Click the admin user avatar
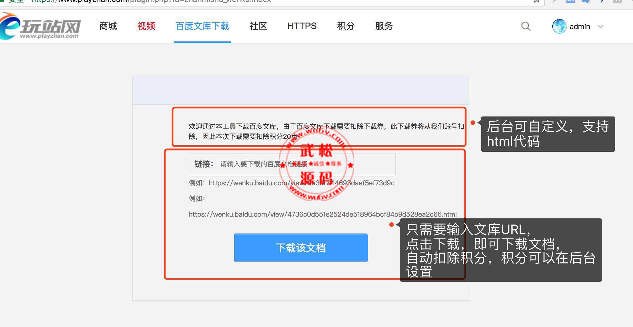Image resolution: width=633 pixels, height=327 pixels. (559, 26)
